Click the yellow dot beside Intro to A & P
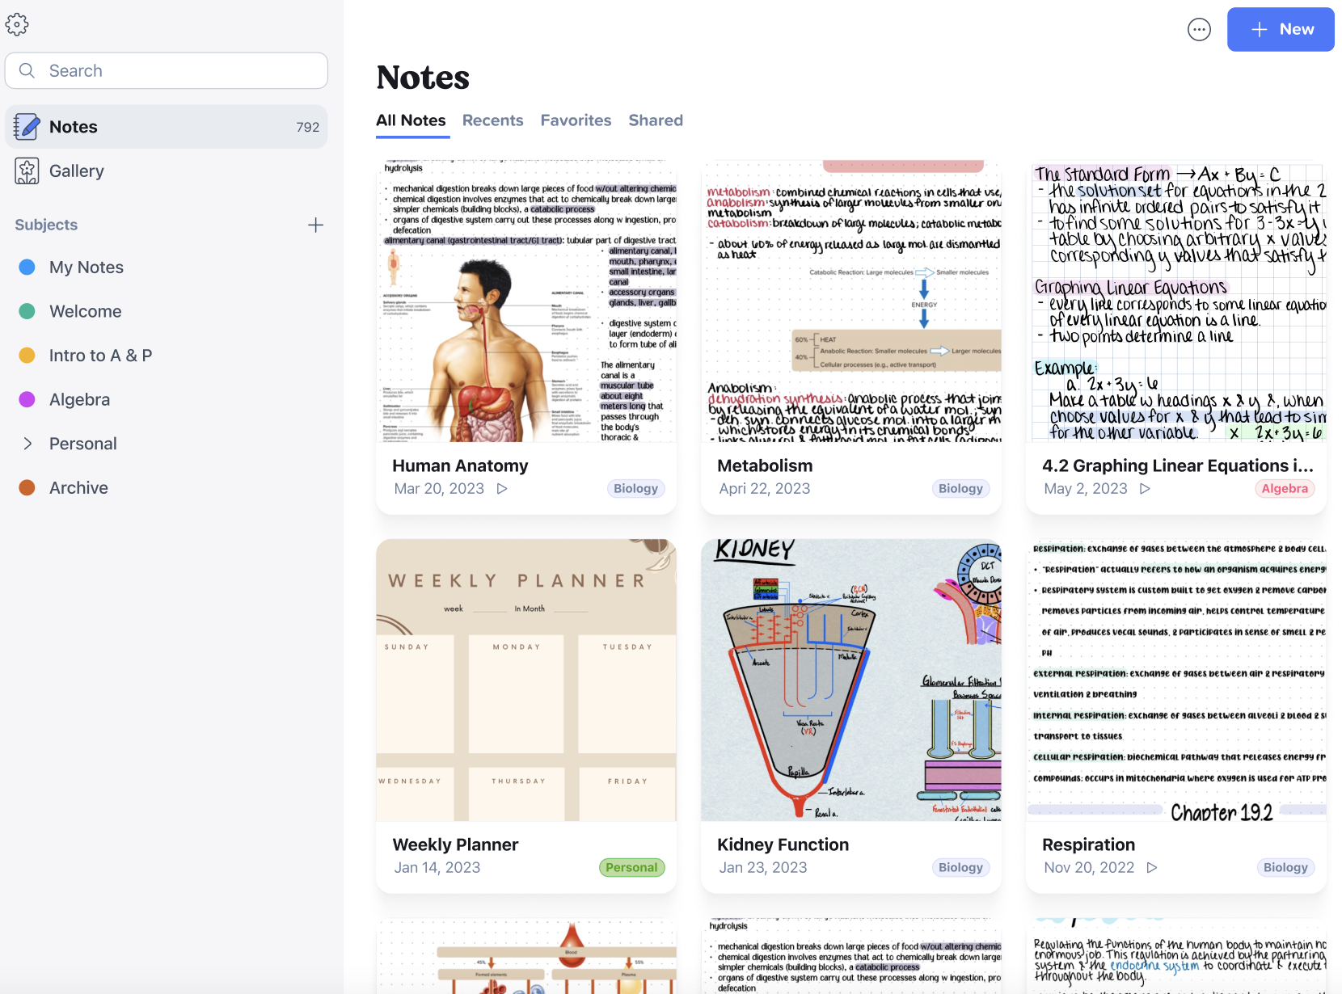 click(27, 355)
